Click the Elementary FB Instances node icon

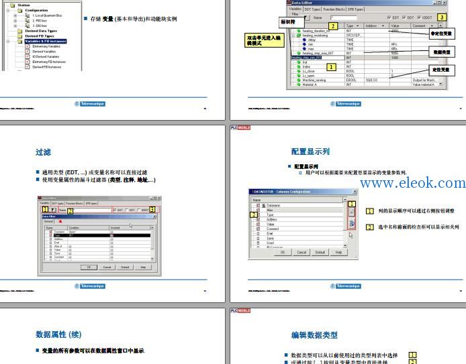[28, 62]
